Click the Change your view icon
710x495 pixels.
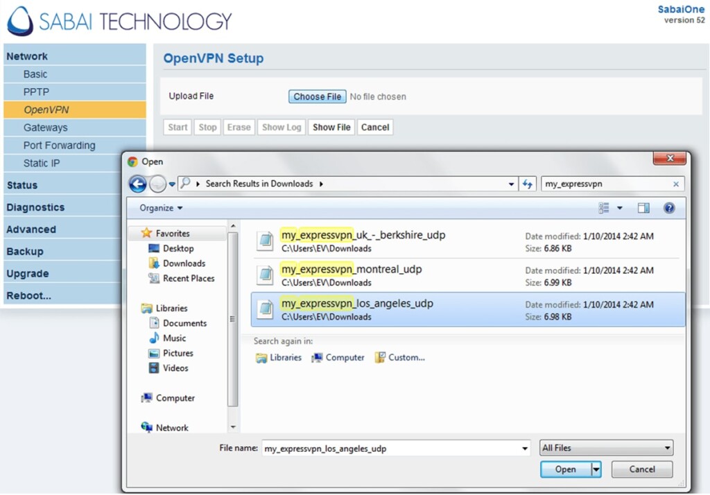pyautogui.click(x=604, y=208)
